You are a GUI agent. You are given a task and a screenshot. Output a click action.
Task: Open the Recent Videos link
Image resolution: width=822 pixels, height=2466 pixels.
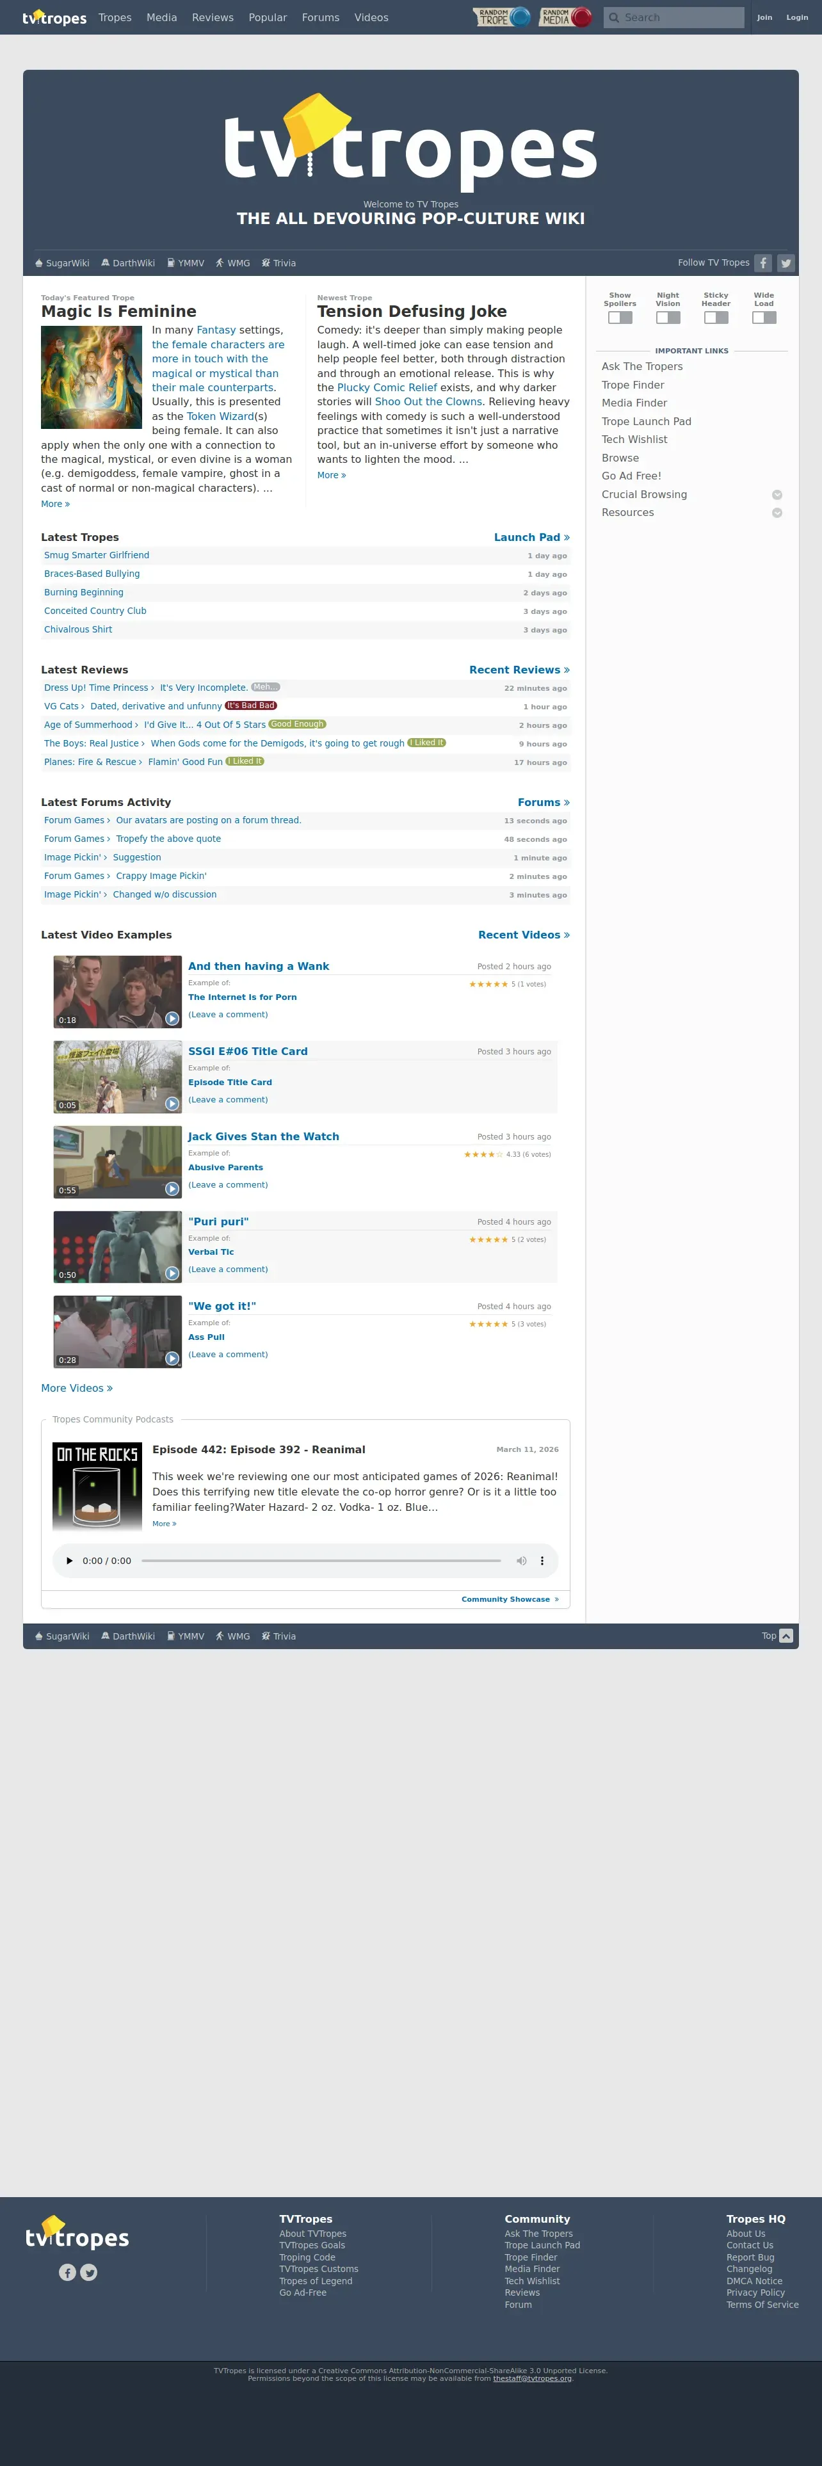[x=524, y=935]
